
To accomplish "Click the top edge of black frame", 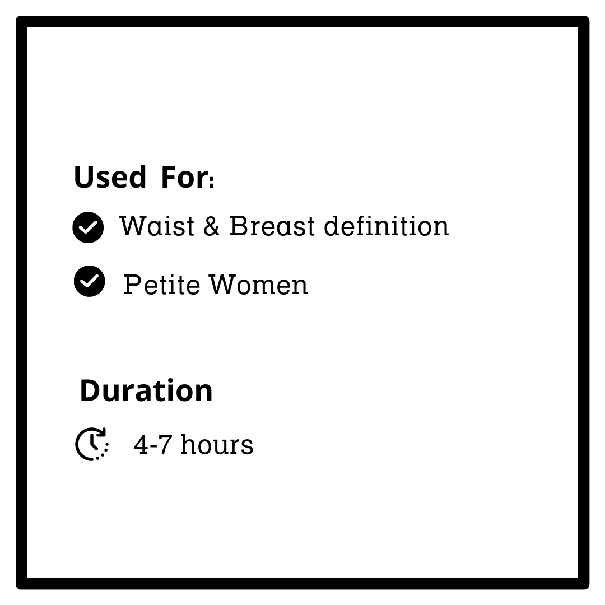I will [302, 22].
